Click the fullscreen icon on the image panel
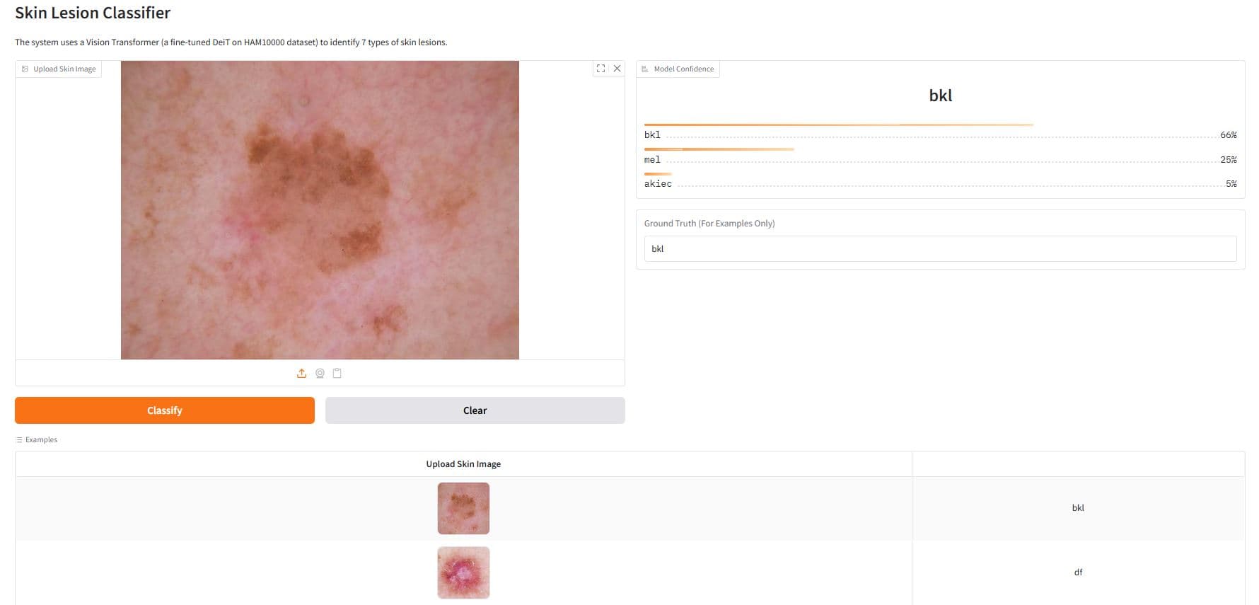1259x605 pixels. coord(601,69)
